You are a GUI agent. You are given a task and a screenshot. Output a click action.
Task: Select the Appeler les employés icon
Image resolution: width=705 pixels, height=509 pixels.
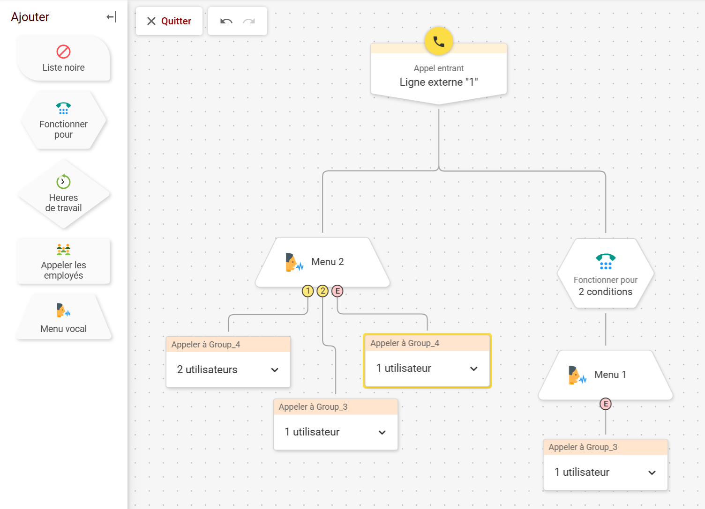63,250
